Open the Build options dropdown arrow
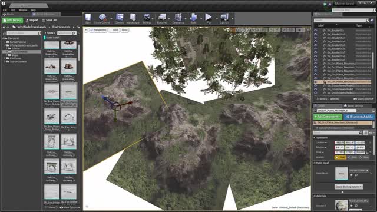Viewport: 377px width, 212px height. click(x=201, y=18)
